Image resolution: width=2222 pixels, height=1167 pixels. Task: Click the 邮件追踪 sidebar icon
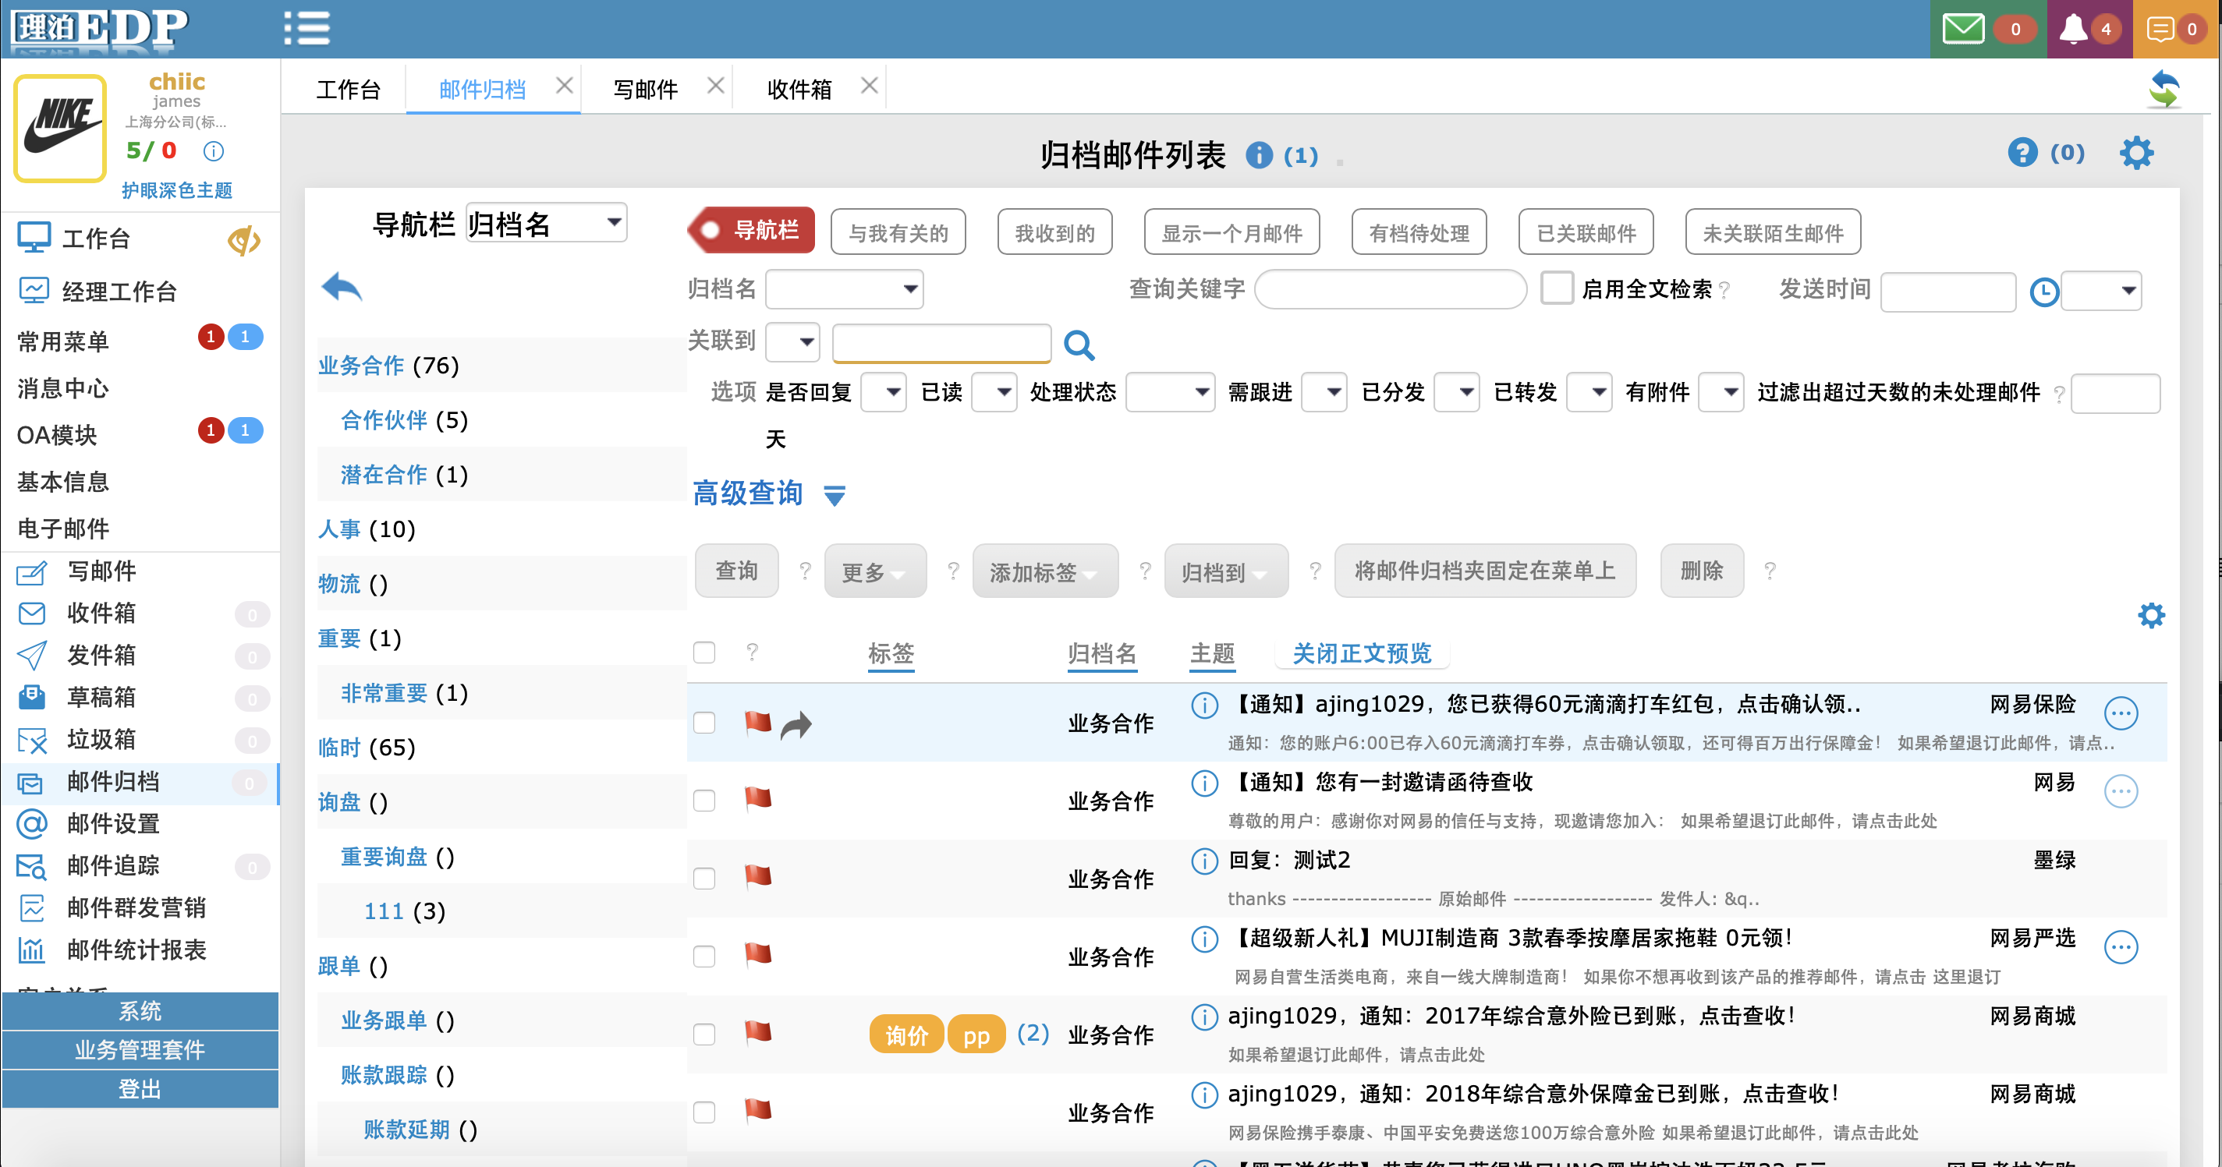pyautogui.click(x=32, y=866)
